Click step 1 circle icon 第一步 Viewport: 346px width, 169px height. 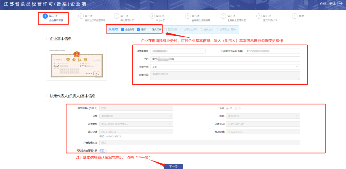pos(45,16)
